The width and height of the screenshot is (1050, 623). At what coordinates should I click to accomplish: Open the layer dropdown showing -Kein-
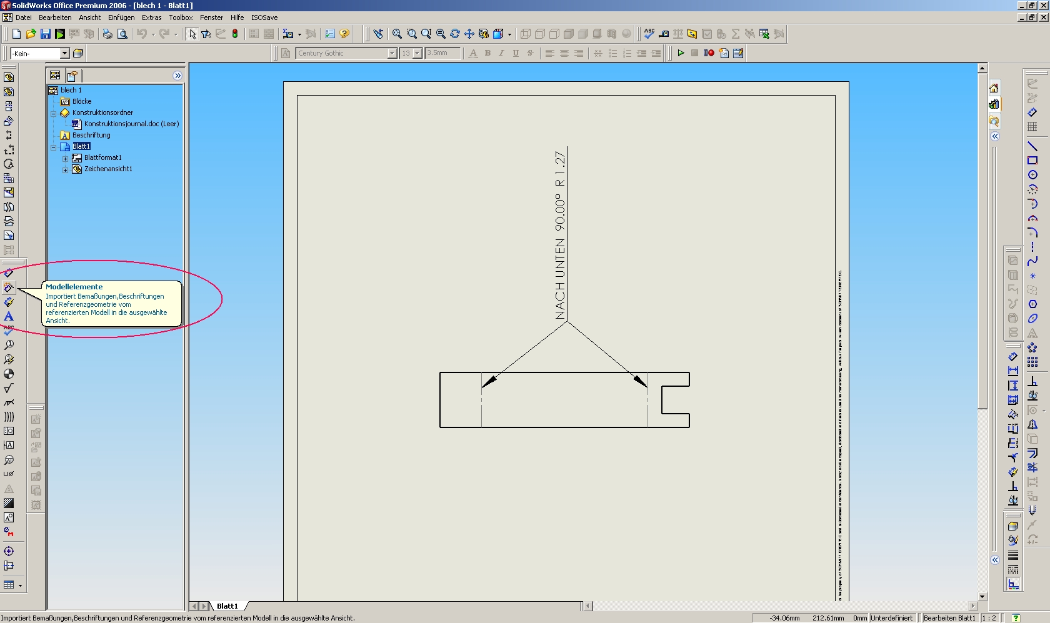64,54
